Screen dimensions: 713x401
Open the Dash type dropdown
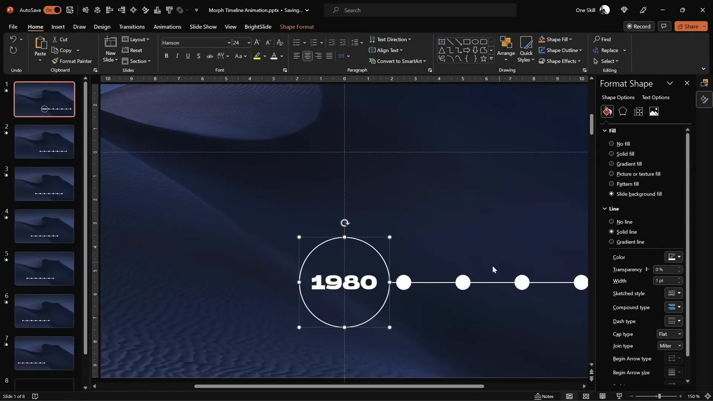tap(673, 321)
